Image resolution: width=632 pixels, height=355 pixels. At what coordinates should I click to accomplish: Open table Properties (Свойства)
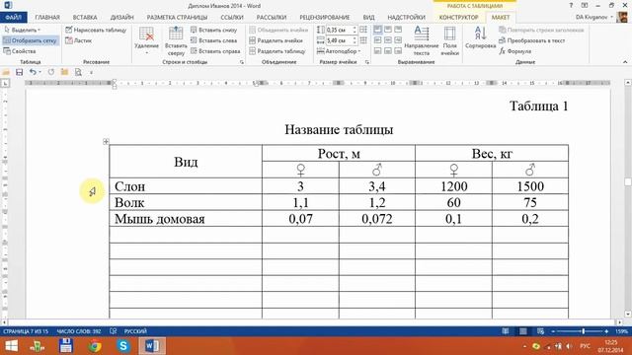20,51
